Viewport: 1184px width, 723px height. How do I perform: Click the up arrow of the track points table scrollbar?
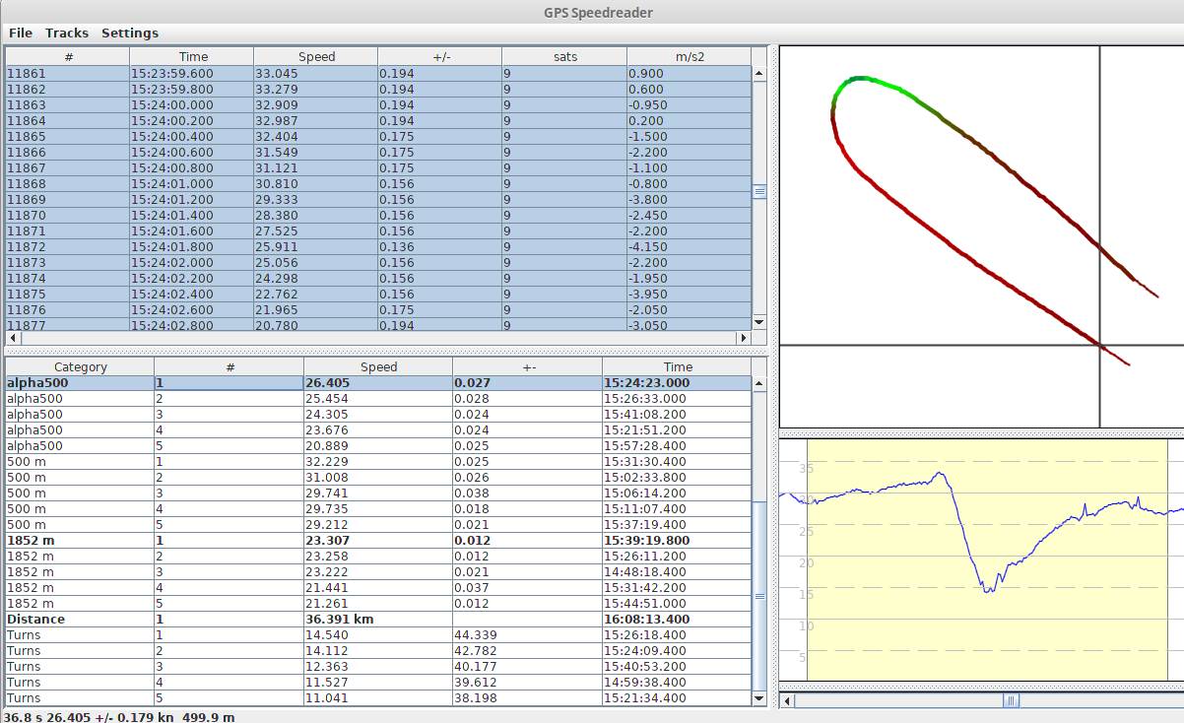pos(758,73)
